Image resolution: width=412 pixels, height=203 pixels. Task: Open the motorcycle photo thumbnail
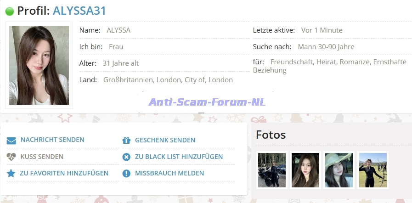click(272, 170)
